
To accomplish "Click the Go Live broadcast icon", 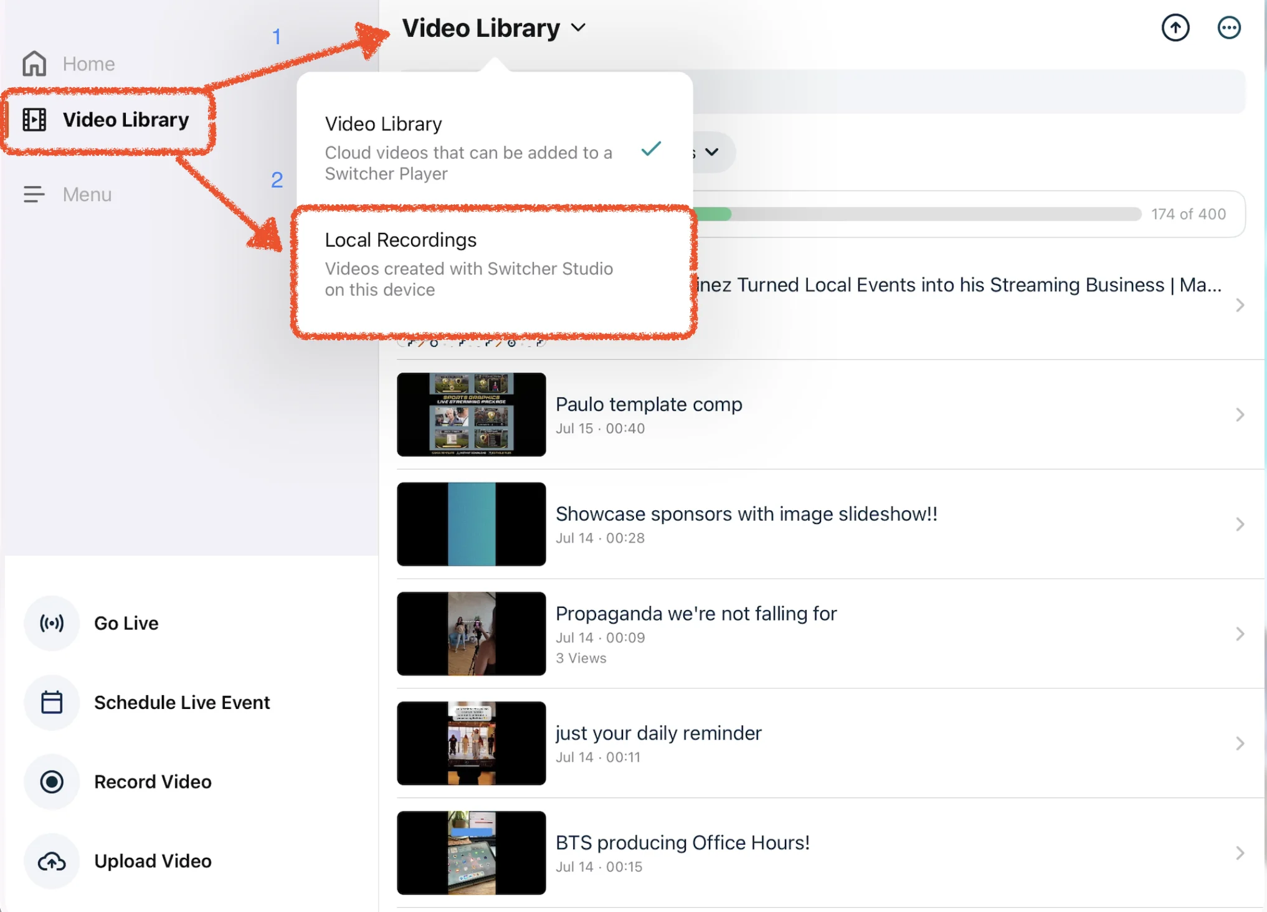I will coord(52,623).
